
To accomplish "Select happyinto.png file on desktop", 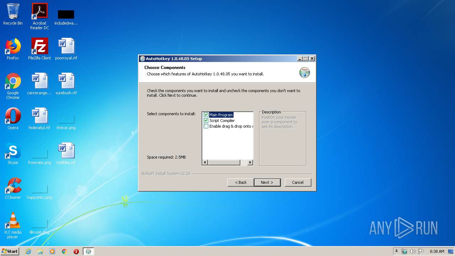I will (x=39, y=191).
